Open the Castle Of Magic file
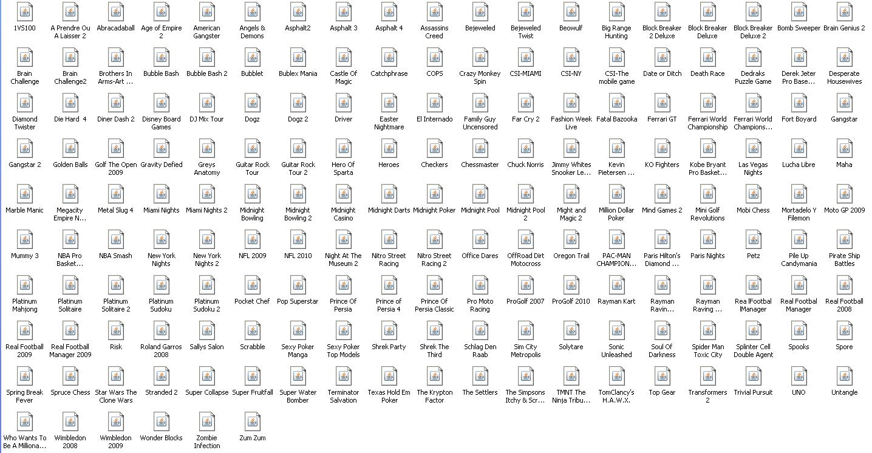Image resolution: width=872 pixels, height=453 pixels. (x=344, y=58)
